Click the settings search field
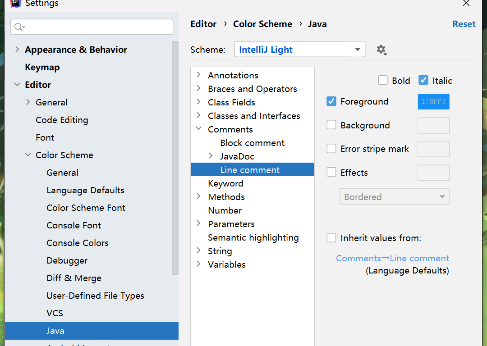This screenshot has width=487, height=346. [92, 27]
